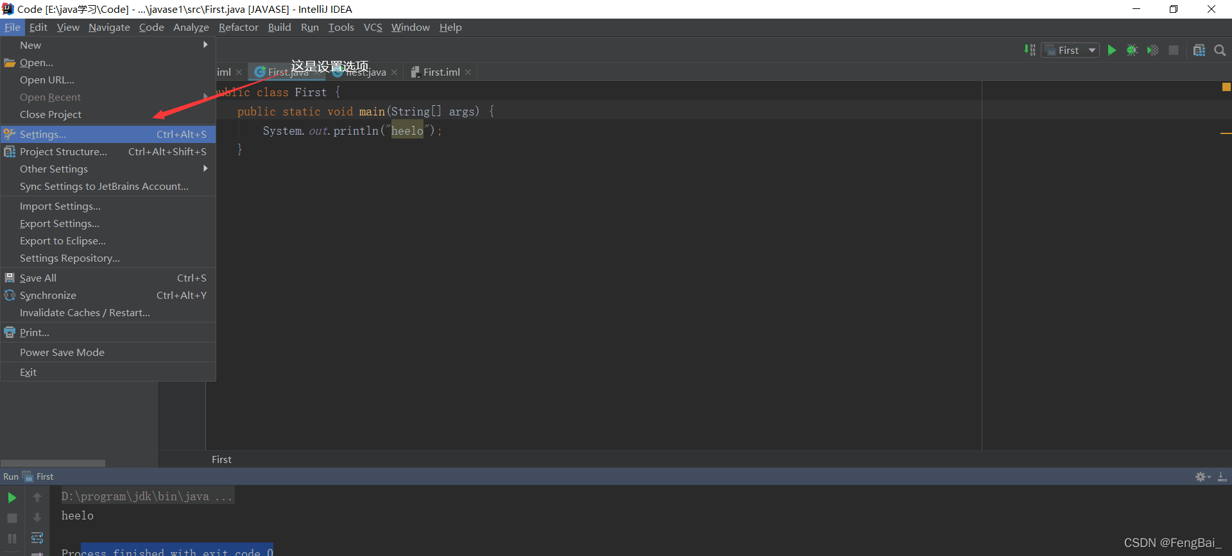Click Exit in the File menu
The height and width of the screenshot is (556, 1232).
pyautogui.click(x=108, y=372)
